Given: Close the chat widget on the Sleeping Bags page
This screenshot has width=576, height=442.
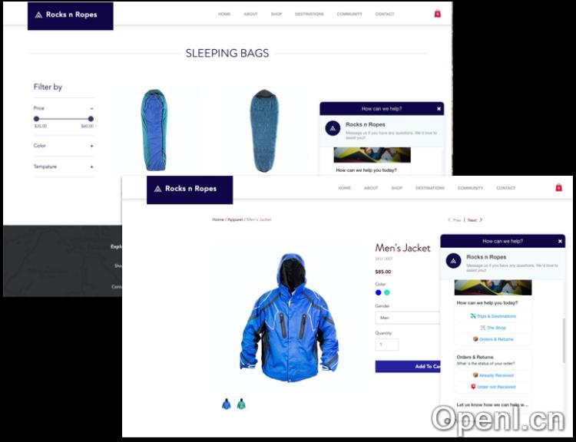Looking at the screenshot, I should pyautogui.click(x=439, y=109).
